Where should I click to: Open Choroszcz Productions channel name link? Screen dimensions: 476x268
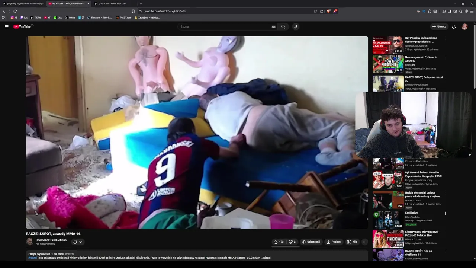click(51, 240)
